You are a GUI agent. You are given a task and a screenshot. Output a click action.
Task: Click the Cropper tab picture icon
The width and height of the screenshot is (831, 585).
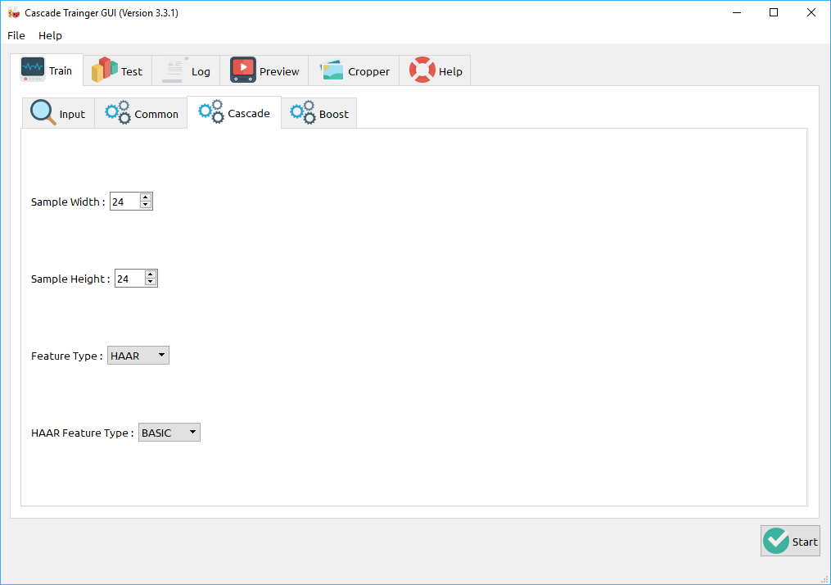tap(332, 70)
